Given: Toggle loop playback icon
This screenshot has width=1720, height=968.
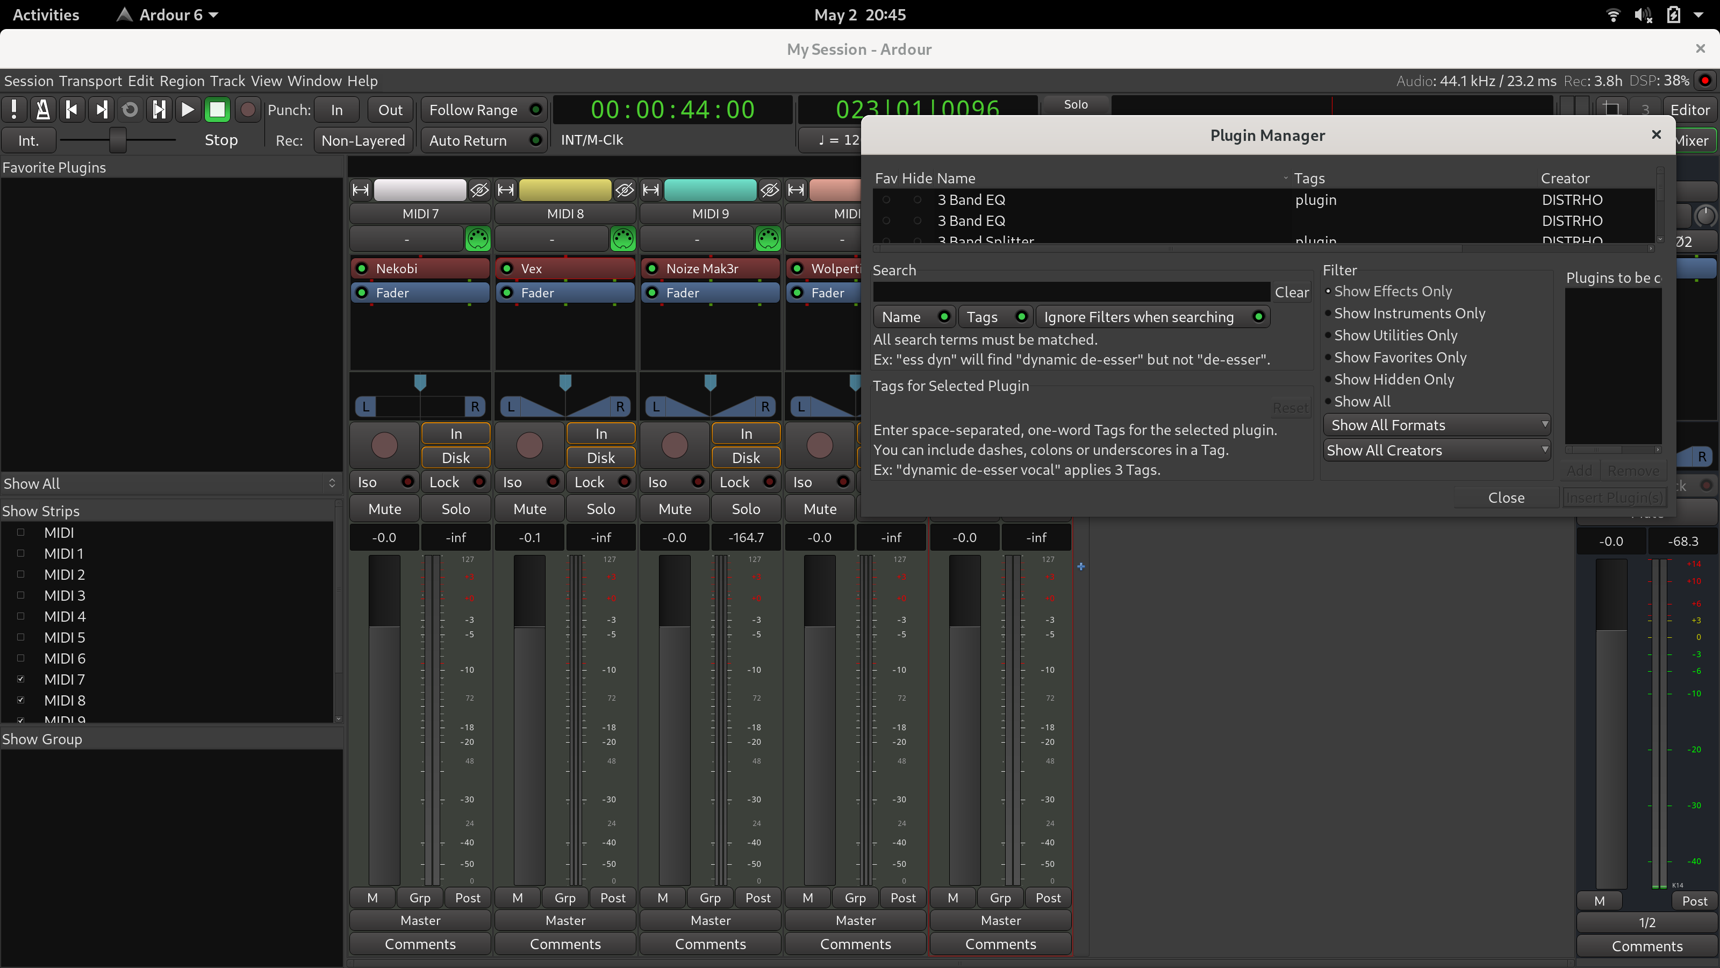Looking at the screenshot, I should pyautogui.click(x=130, y=110).
